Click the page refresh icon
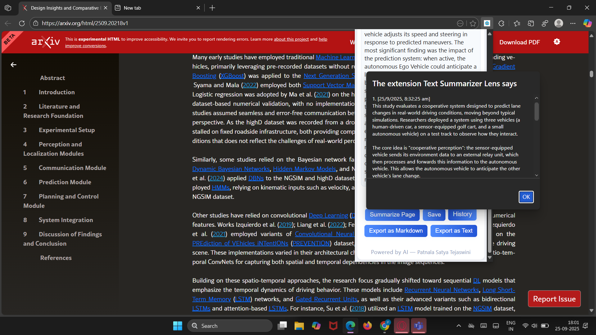 (22, 23)
